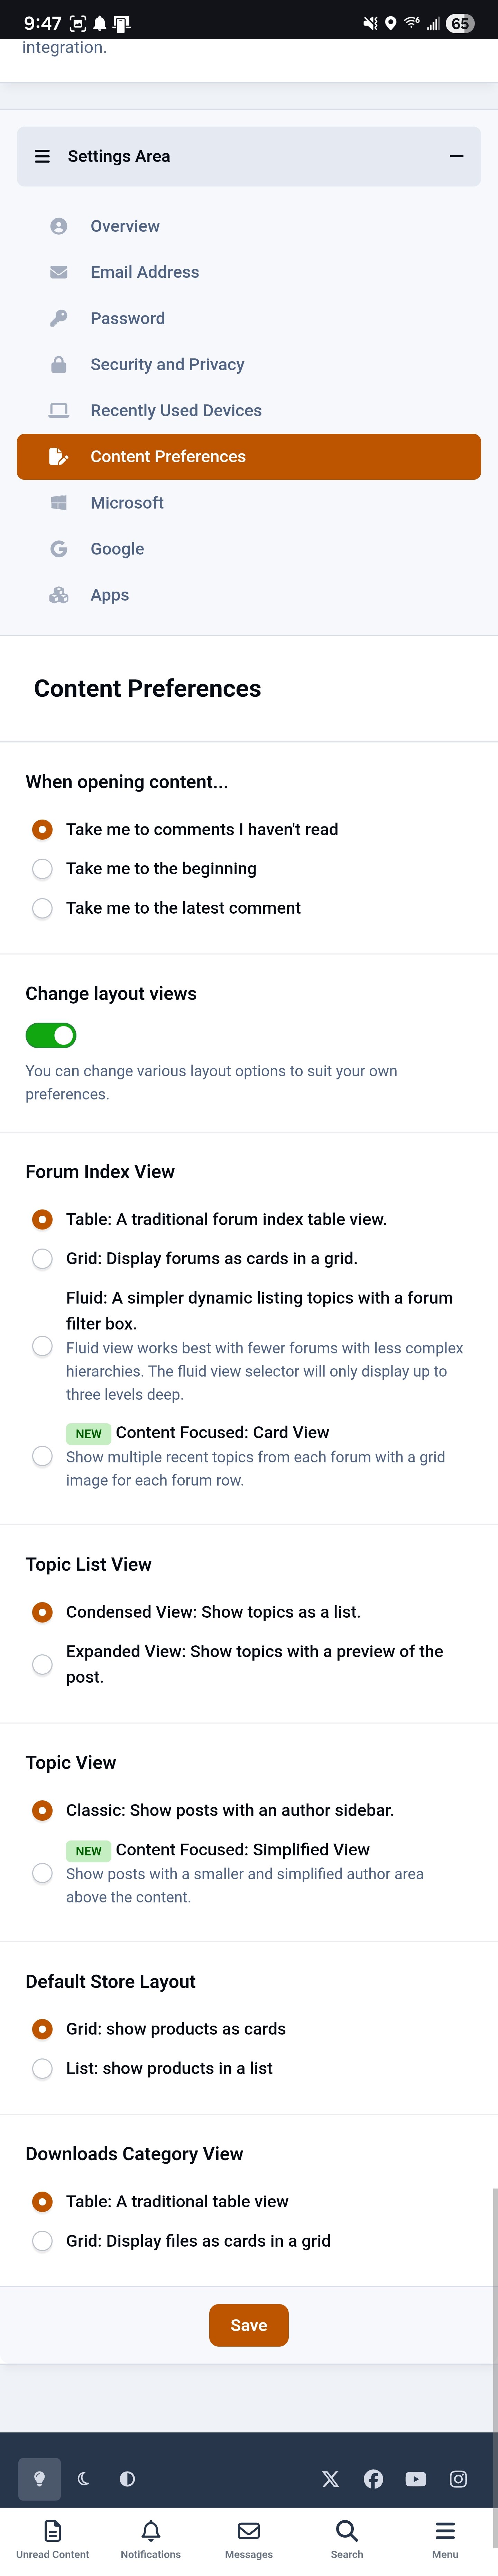Save content preferences

click(249, 2325)
